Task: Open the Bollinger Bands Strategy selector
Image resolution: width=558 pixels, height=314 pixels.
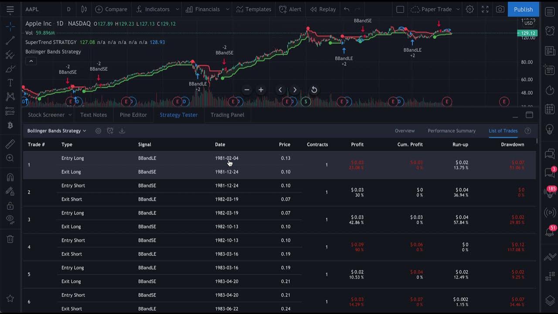Action: click(x=57, y=131)
